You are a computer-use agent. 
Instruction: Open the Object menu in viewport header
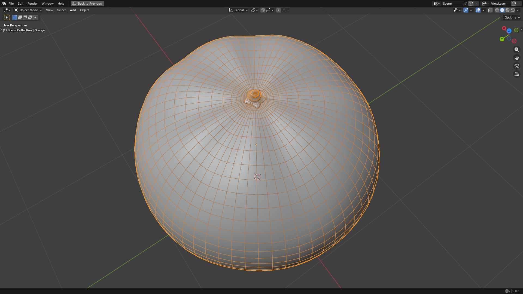pos(84,10)
